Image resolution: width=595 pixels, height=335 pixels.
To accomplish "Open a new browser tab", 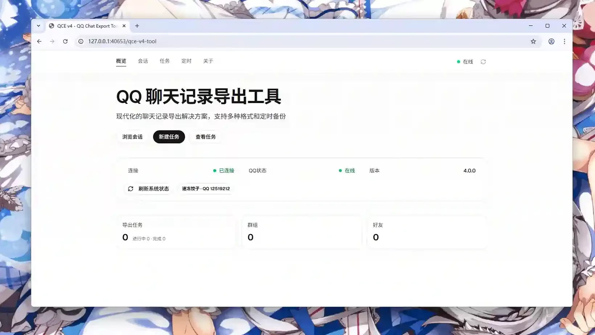I will [x=137, y=26].
